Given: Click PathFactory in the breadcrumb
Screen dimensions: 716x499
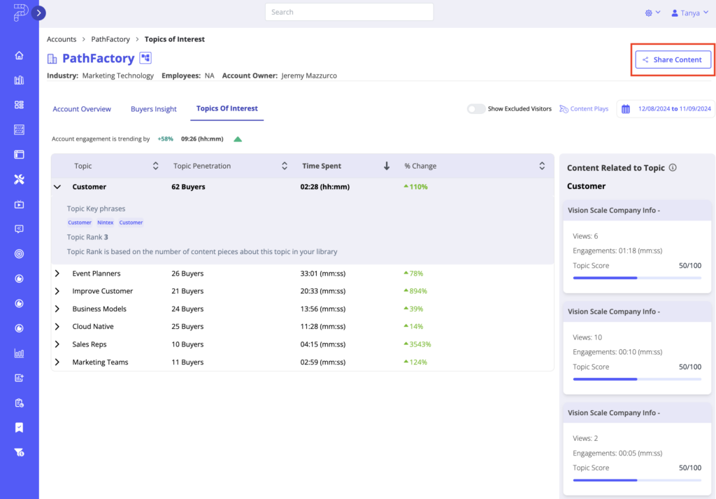Looking at the screenshot, I should click(x=110, y=39).
